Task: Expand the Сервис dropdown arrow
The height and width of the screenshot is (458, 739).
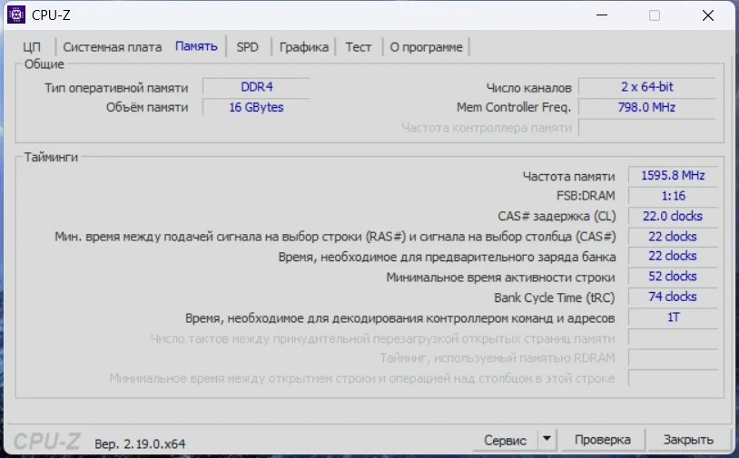Action: pyautogui.click(x=547, y=440)
